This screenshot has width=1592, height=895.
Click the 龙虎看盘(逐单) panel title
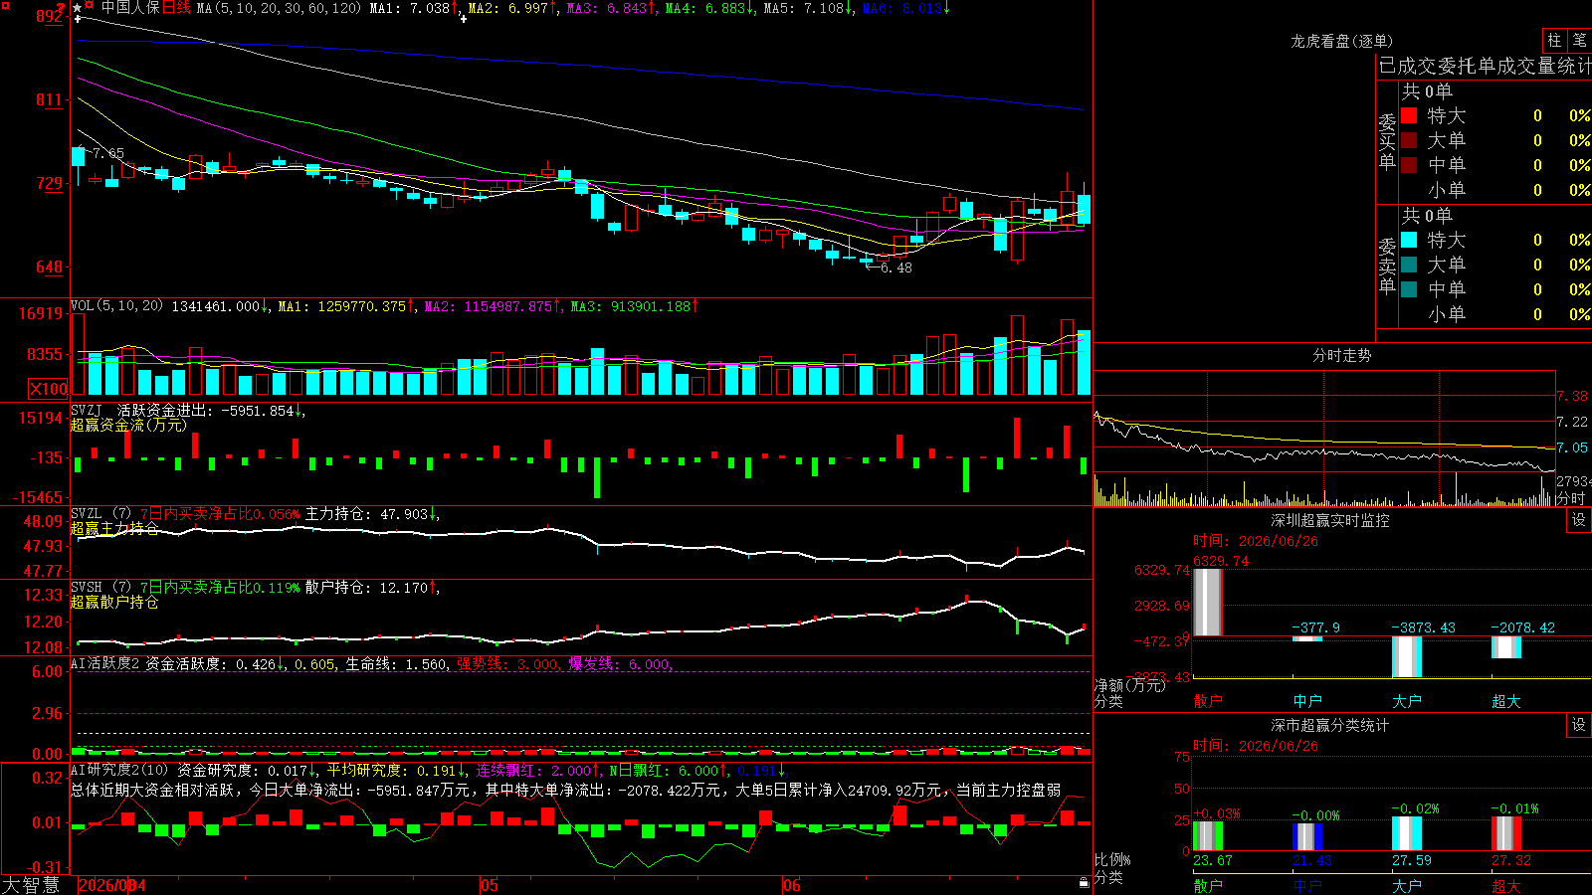(1341, 41)
